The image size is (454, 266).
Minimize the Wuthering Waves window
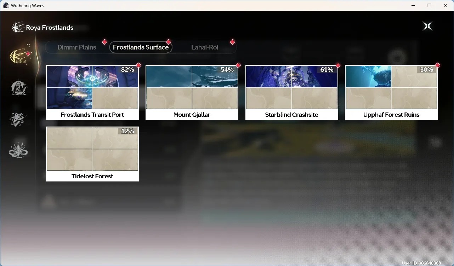tap(413, 5)
